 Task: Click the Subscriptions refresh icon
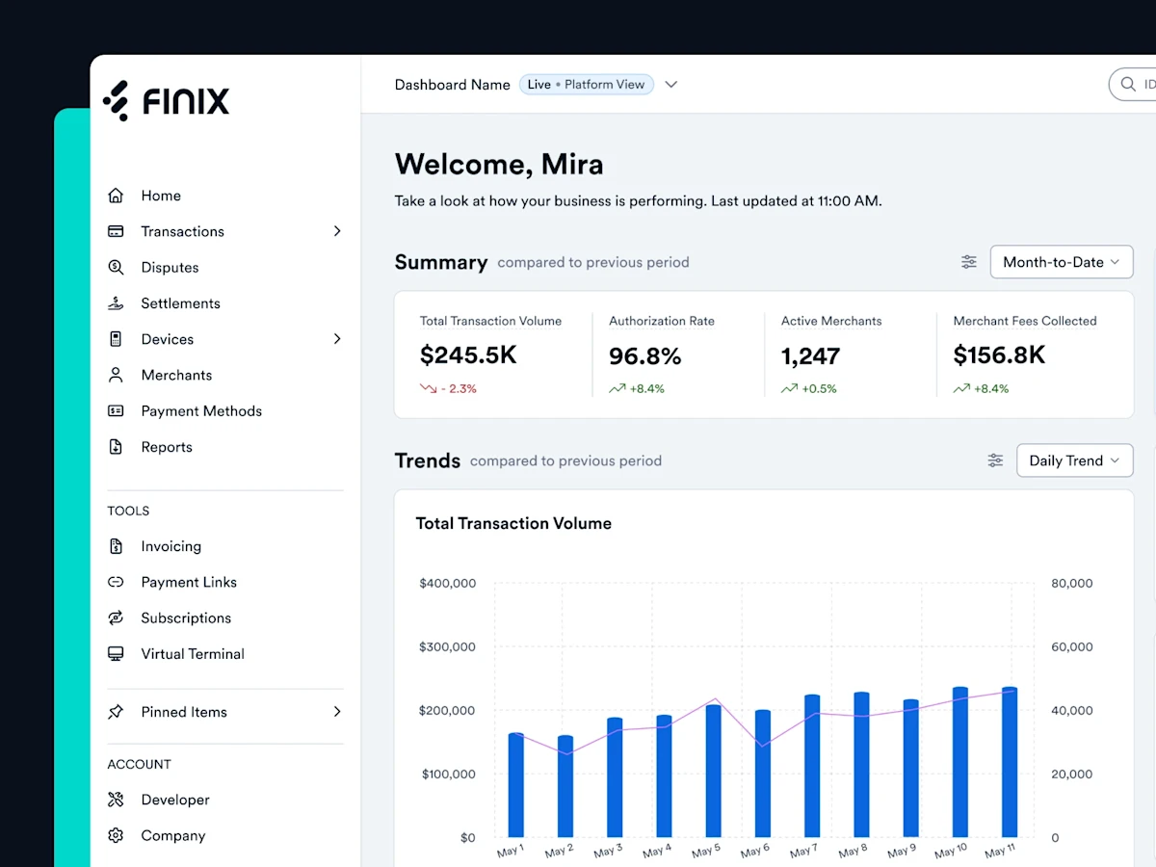(116, 617)
